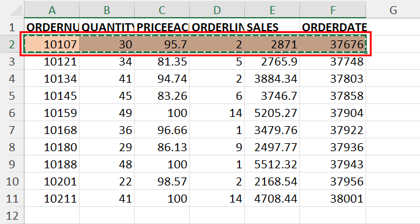Select column C header
The height and width of the screenshot is (224, 420).
click(x=162, y=10)
